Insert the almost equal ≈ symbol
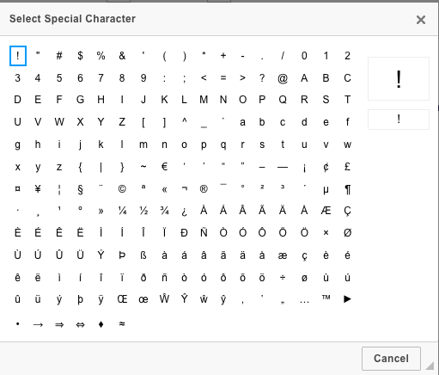This screenshot has width=439, height=375. [122, 324]
